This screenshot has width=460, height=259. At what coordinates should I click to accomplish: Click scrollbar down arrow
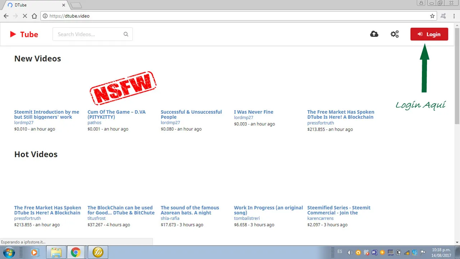coord(457,242)
